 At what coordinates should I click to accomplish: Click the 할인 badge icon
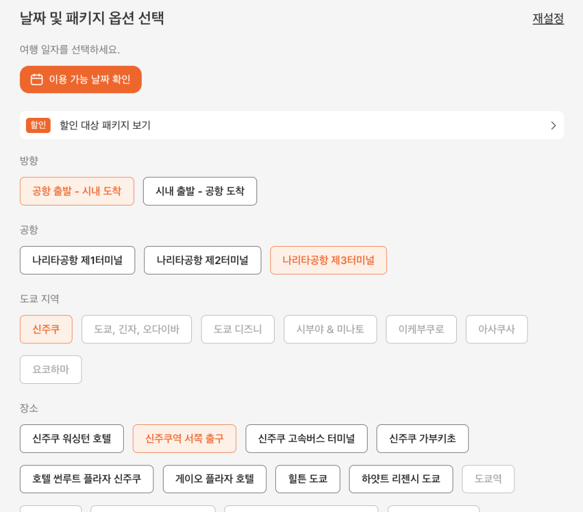[x=38, y=125]
